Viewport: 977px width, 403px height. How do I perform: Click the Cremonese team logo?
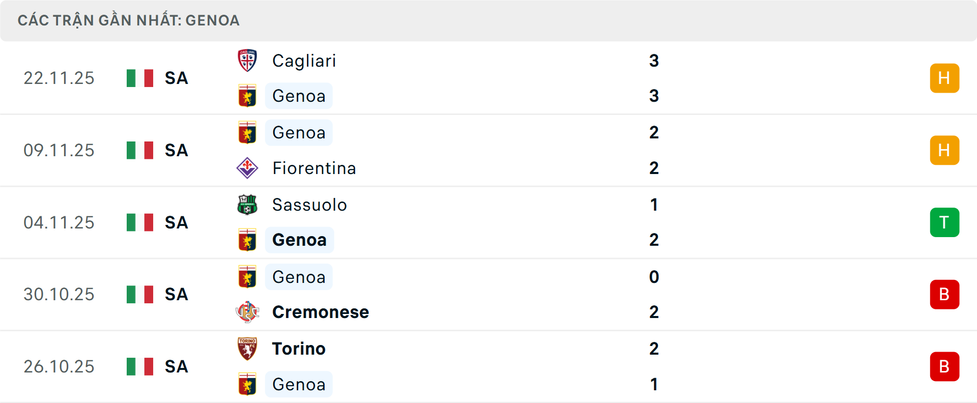[247, 312]
